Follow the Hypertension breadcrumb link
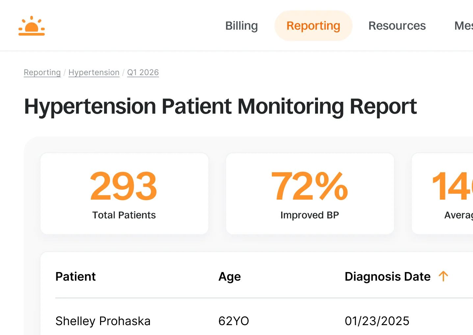Viewport: 473px width, 335px height. 94,72
